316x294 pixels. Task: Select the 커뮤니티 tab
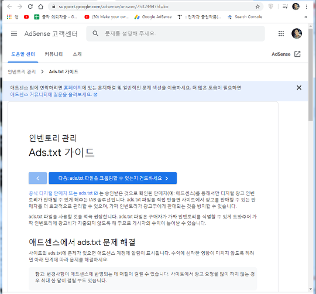click(54, 54)
